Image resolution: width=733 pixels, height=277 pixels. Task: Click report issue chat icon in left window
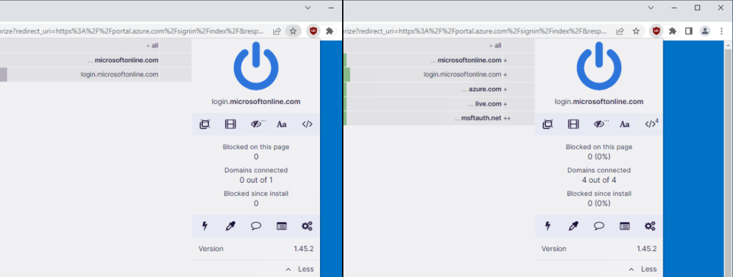coord(256,226)
